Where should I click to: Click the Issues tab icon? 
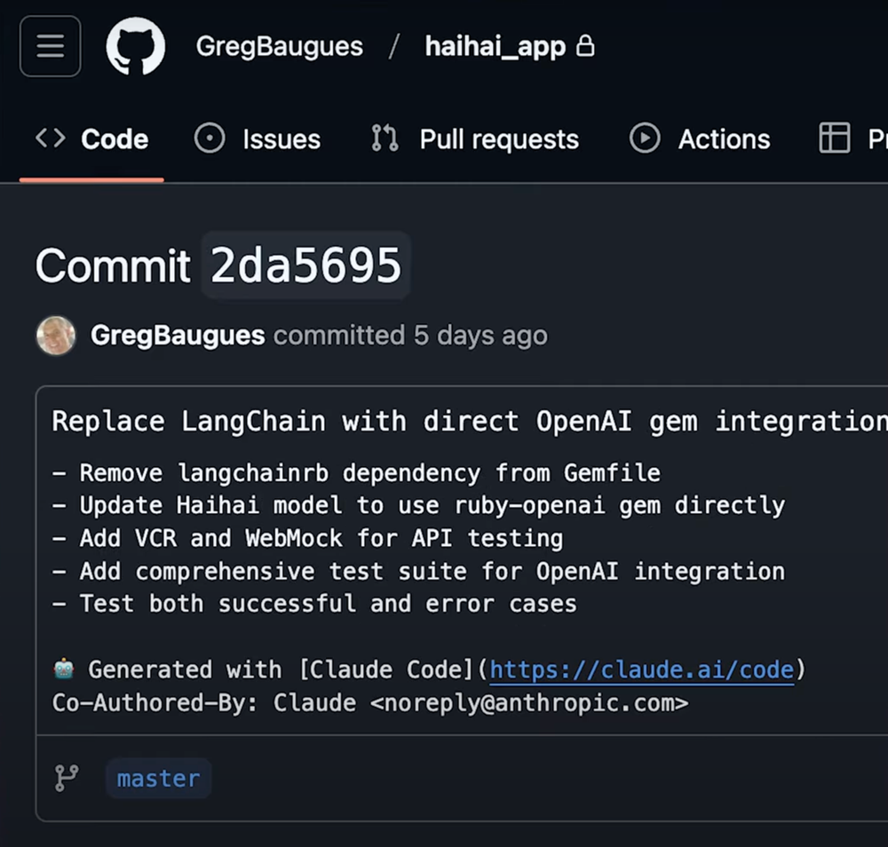tap(210, 139)
